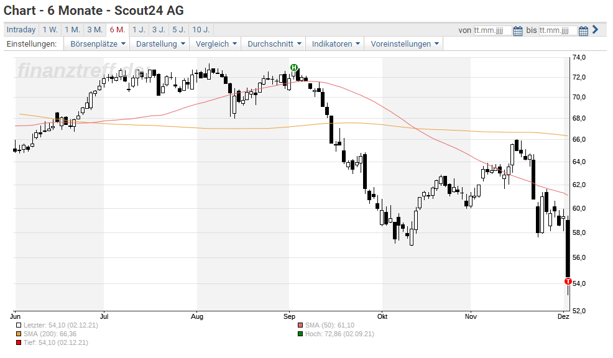Open the Voreinstellungen dropdown

pyautogui.click(x=405, y=44)
